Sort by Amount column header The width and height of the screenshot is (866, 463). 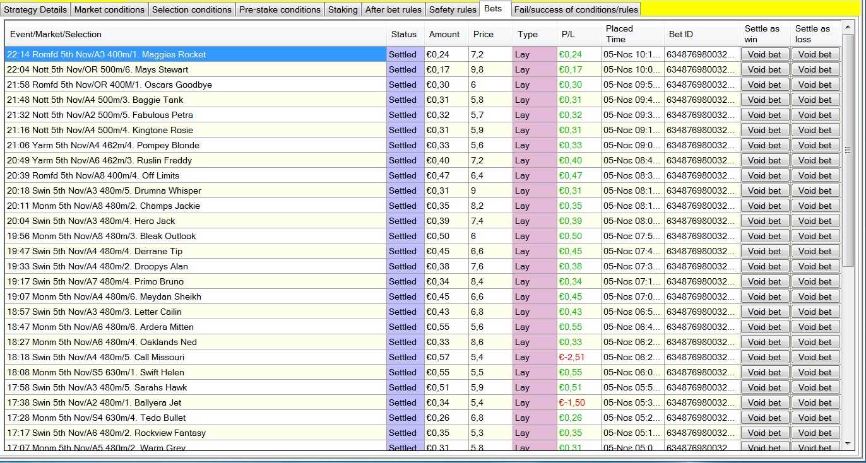tap(446, 34)
